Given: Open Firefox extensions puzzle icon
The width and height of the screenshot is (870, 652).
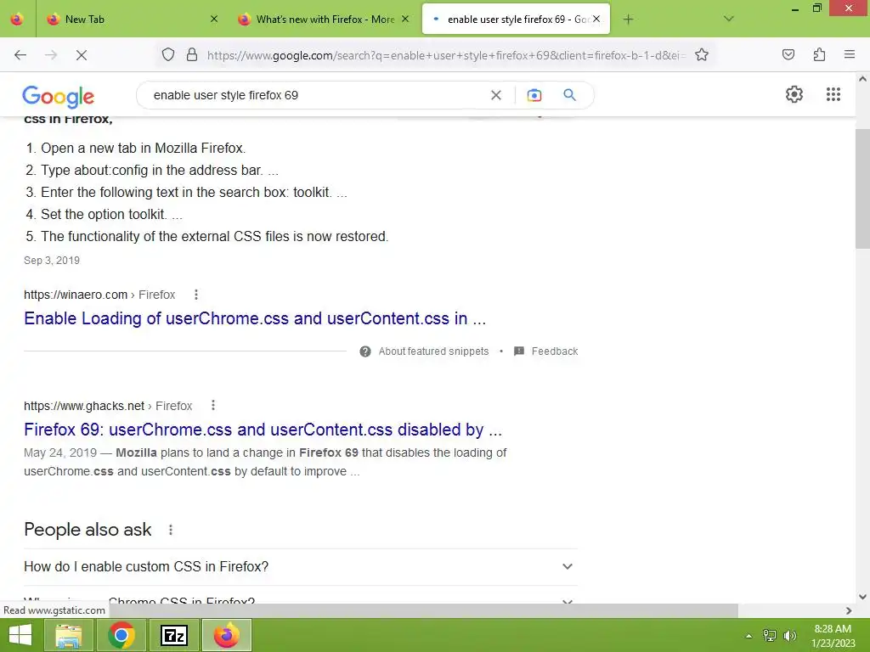Looking at the screenshot, I should click(x=820, y=54).
